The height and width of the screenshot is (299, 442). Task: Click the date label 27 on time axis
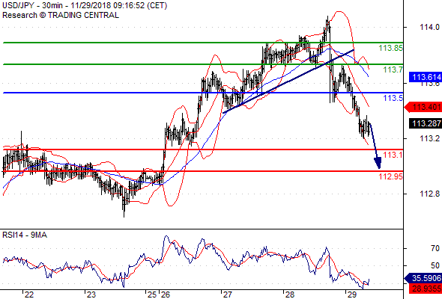pyautogui.click(x=228, y=295)
